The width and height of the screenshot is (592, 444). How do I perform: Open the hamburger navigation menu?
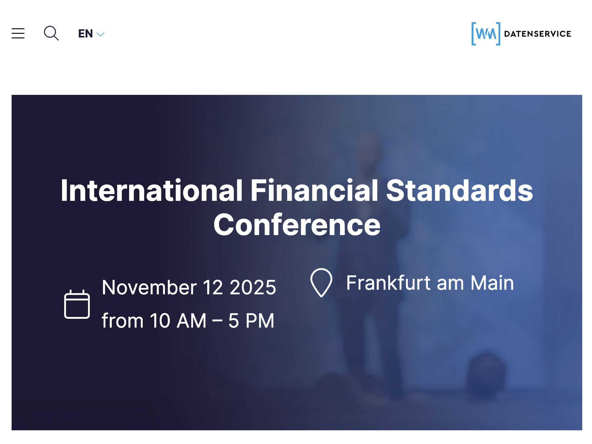click(18, 33)
